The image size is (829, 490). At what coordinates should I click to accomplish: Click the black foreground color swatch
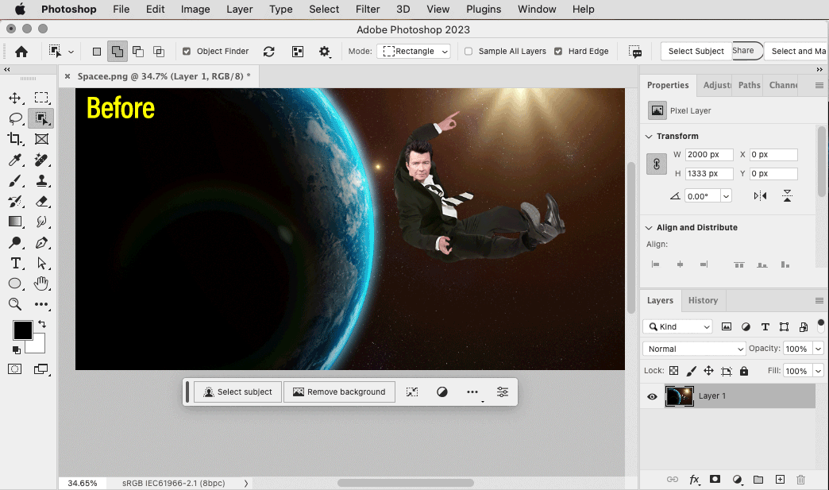pos(22,330)
